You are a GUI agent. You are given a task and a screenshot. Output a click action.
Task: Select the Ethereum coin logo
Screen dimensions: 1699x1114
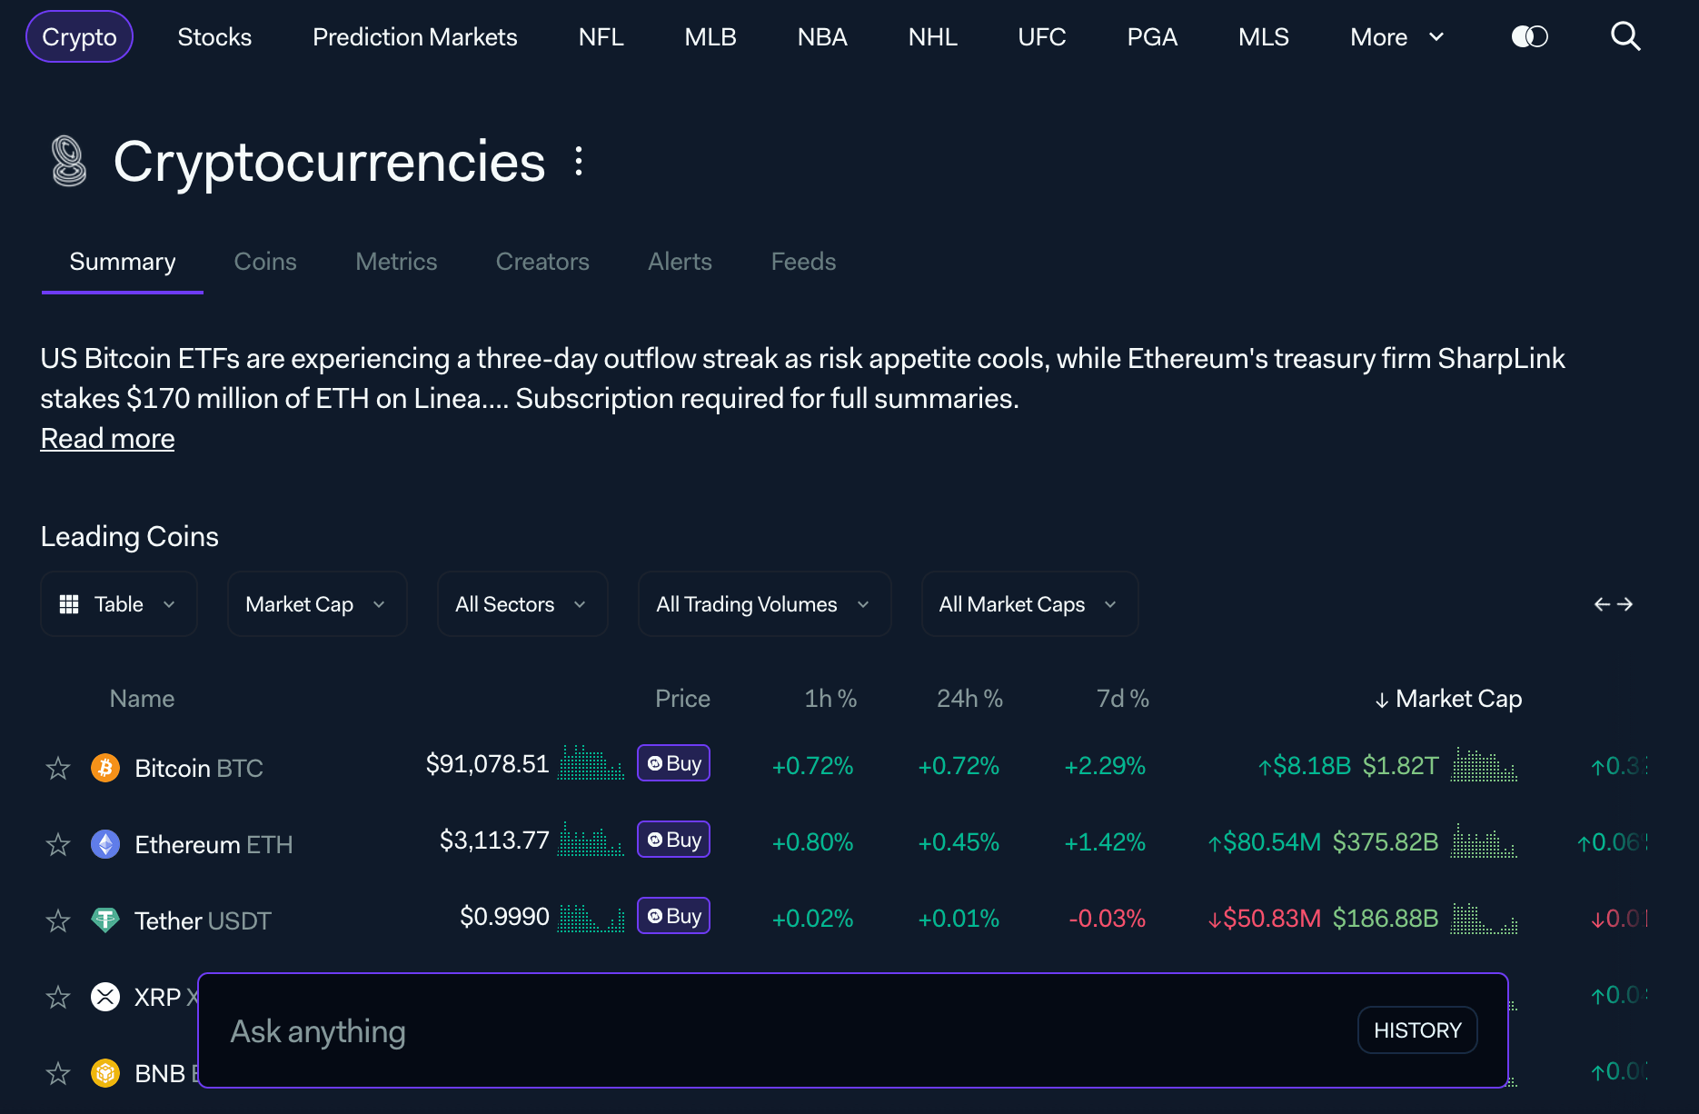[104, 843]
